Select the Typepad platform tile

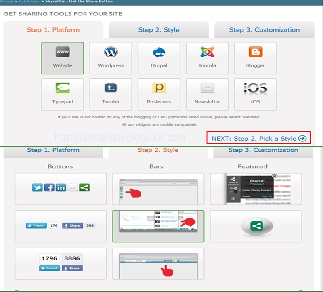point(63,95)
